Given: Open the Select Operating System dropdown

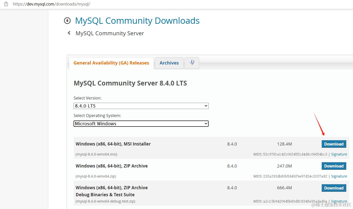Looking at the screenshot, I should (x=141, y=123).
